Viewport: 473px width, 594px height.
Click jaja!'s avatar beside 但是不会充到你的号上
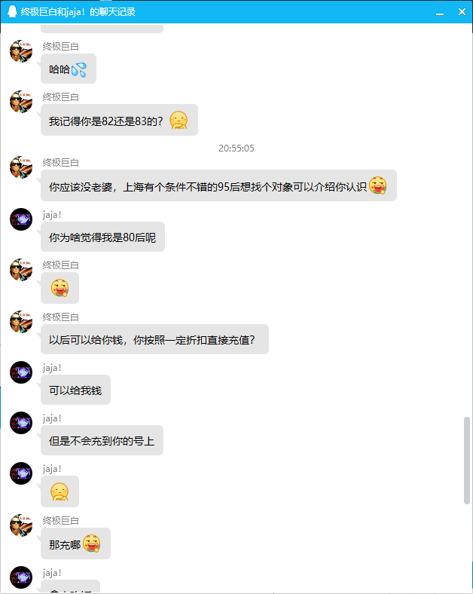pyautogui.click(x=21, y=423)
